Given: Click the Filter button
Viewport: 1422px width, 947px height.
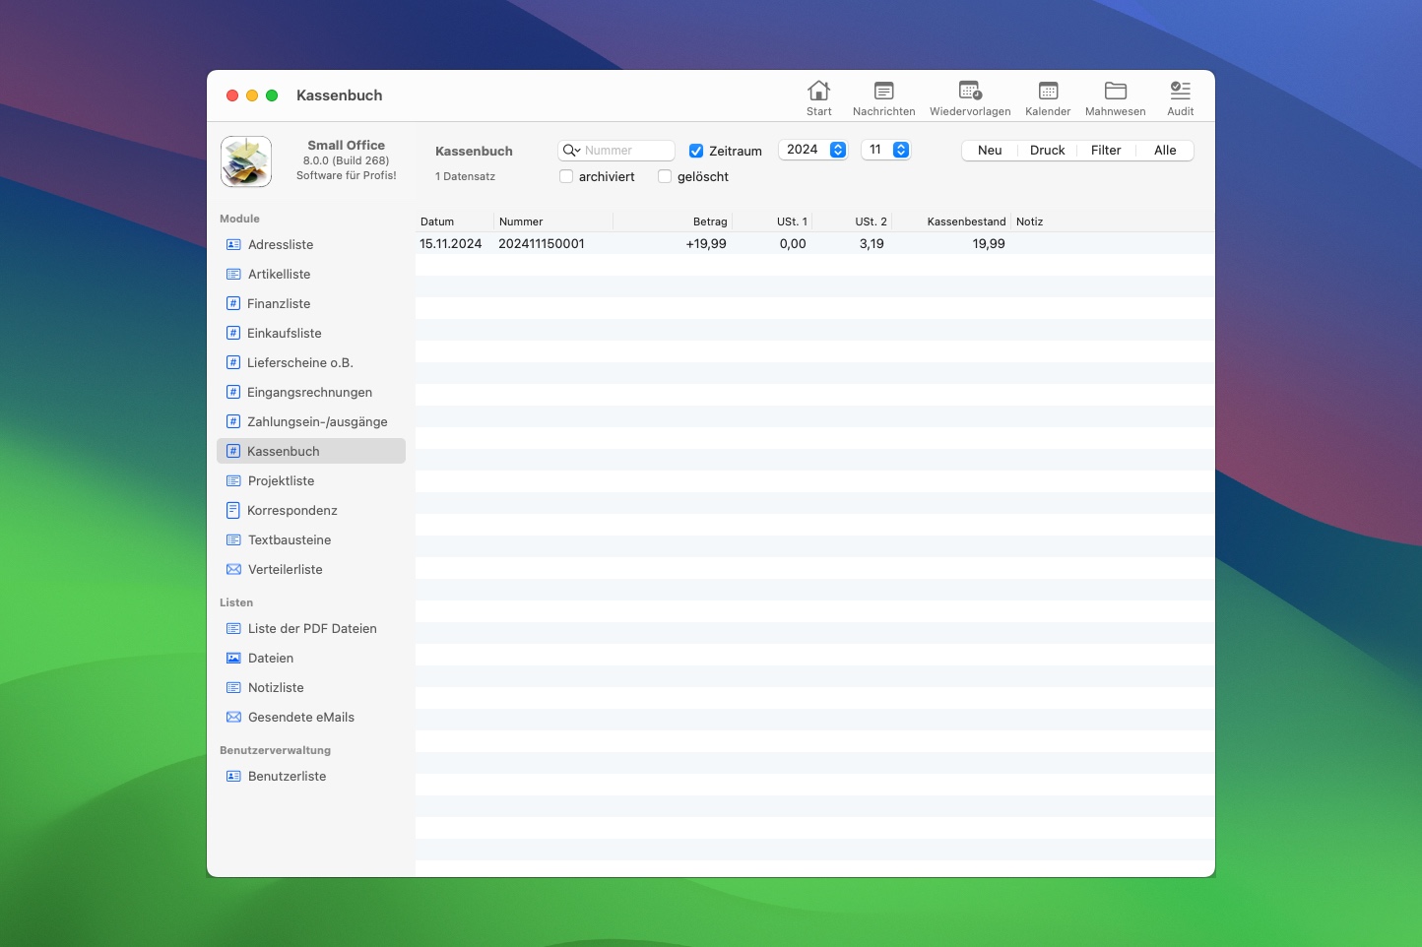Looking at the screenshot, I should (1106, 151).
